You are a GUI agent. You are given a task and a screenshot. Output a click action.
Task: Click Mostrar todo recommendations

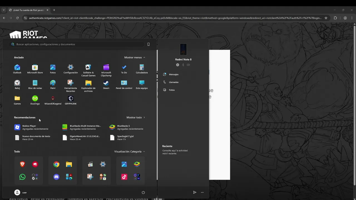coord(136,117)
